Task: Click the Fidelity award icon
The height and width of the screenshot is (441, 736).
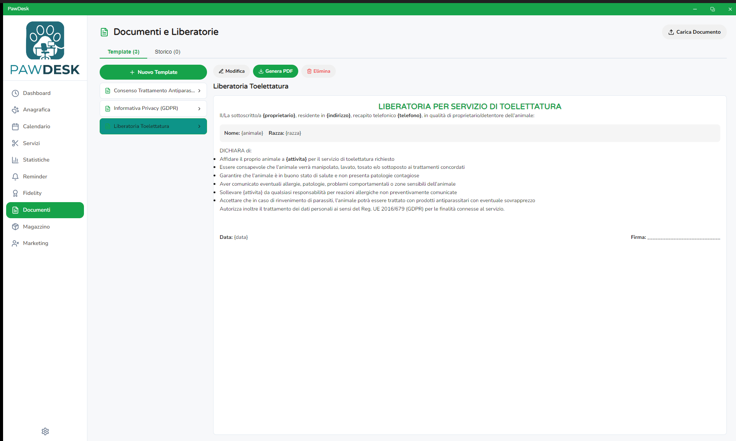Action: click(15, 193)
